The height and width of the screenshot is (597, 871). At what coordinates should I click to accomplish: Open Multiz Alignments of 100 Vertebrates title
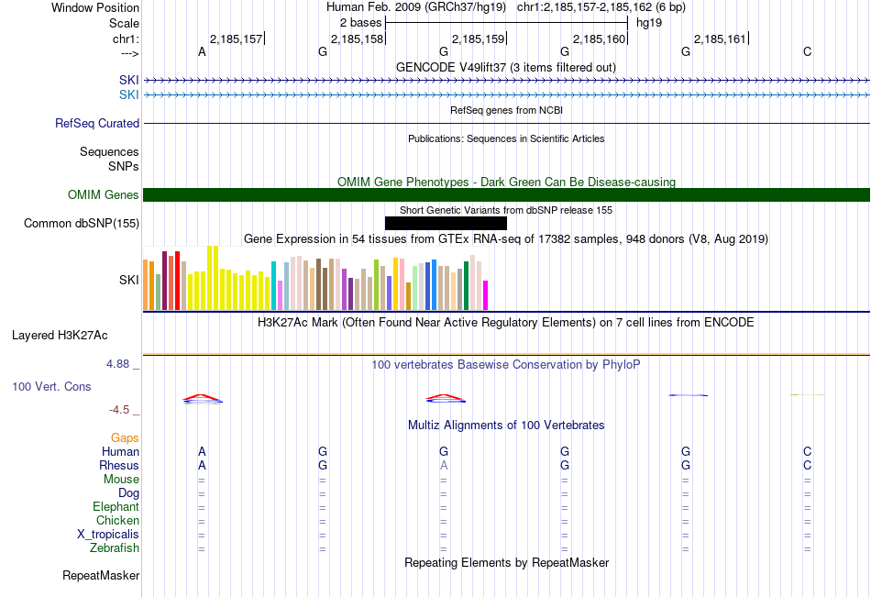pyautogui.click(x=506, y=426)
